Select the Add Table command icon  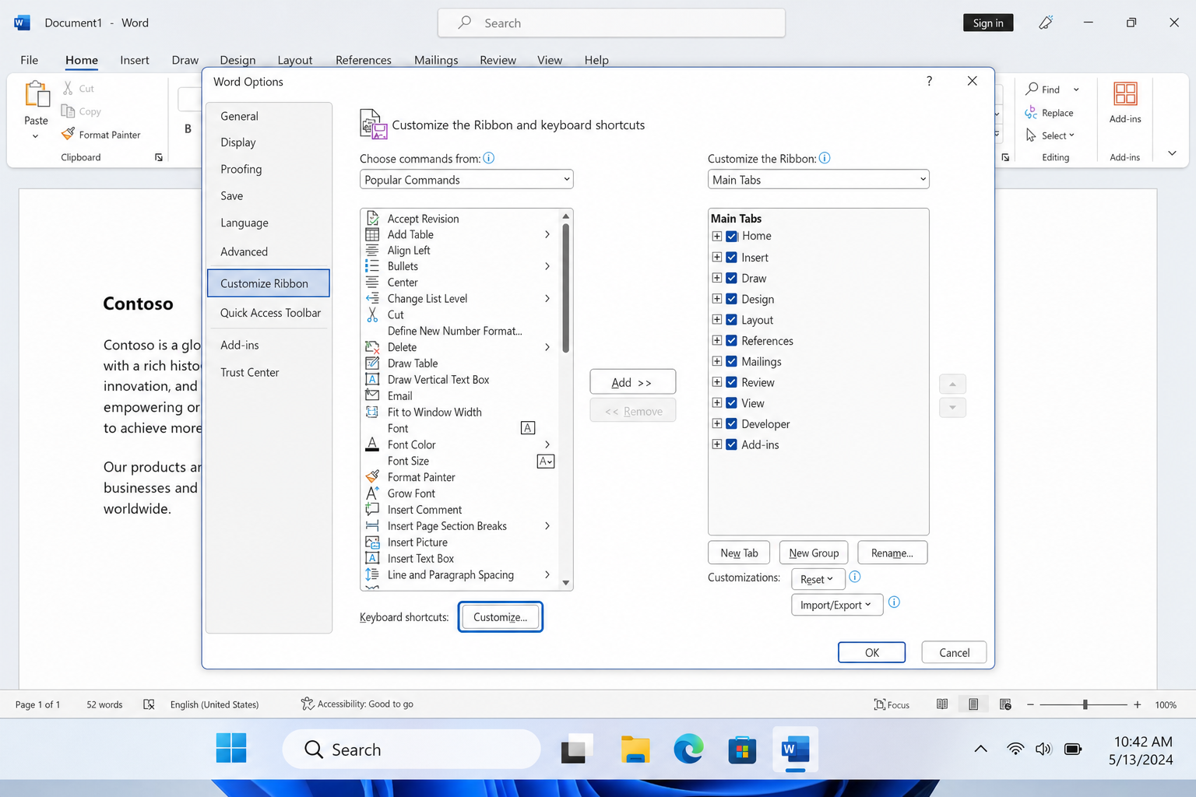(x=372, y=234)
